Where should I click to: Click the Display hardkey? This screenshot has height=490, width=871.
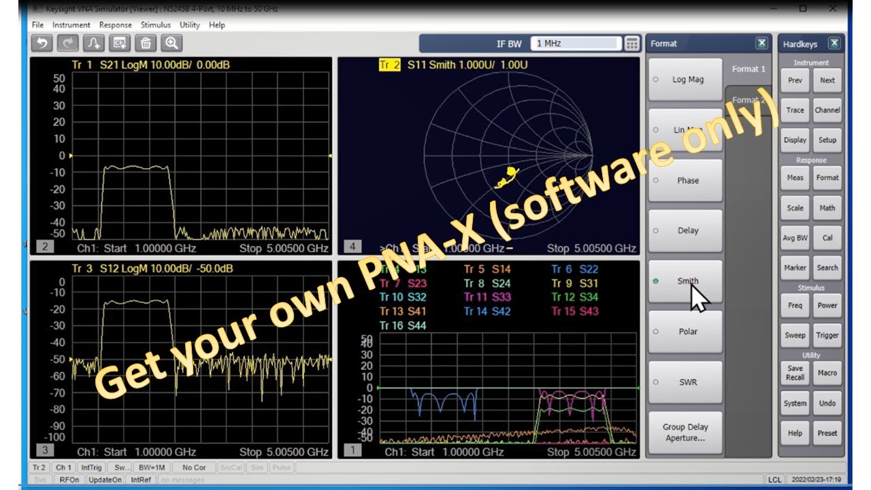tap(795, 140)
